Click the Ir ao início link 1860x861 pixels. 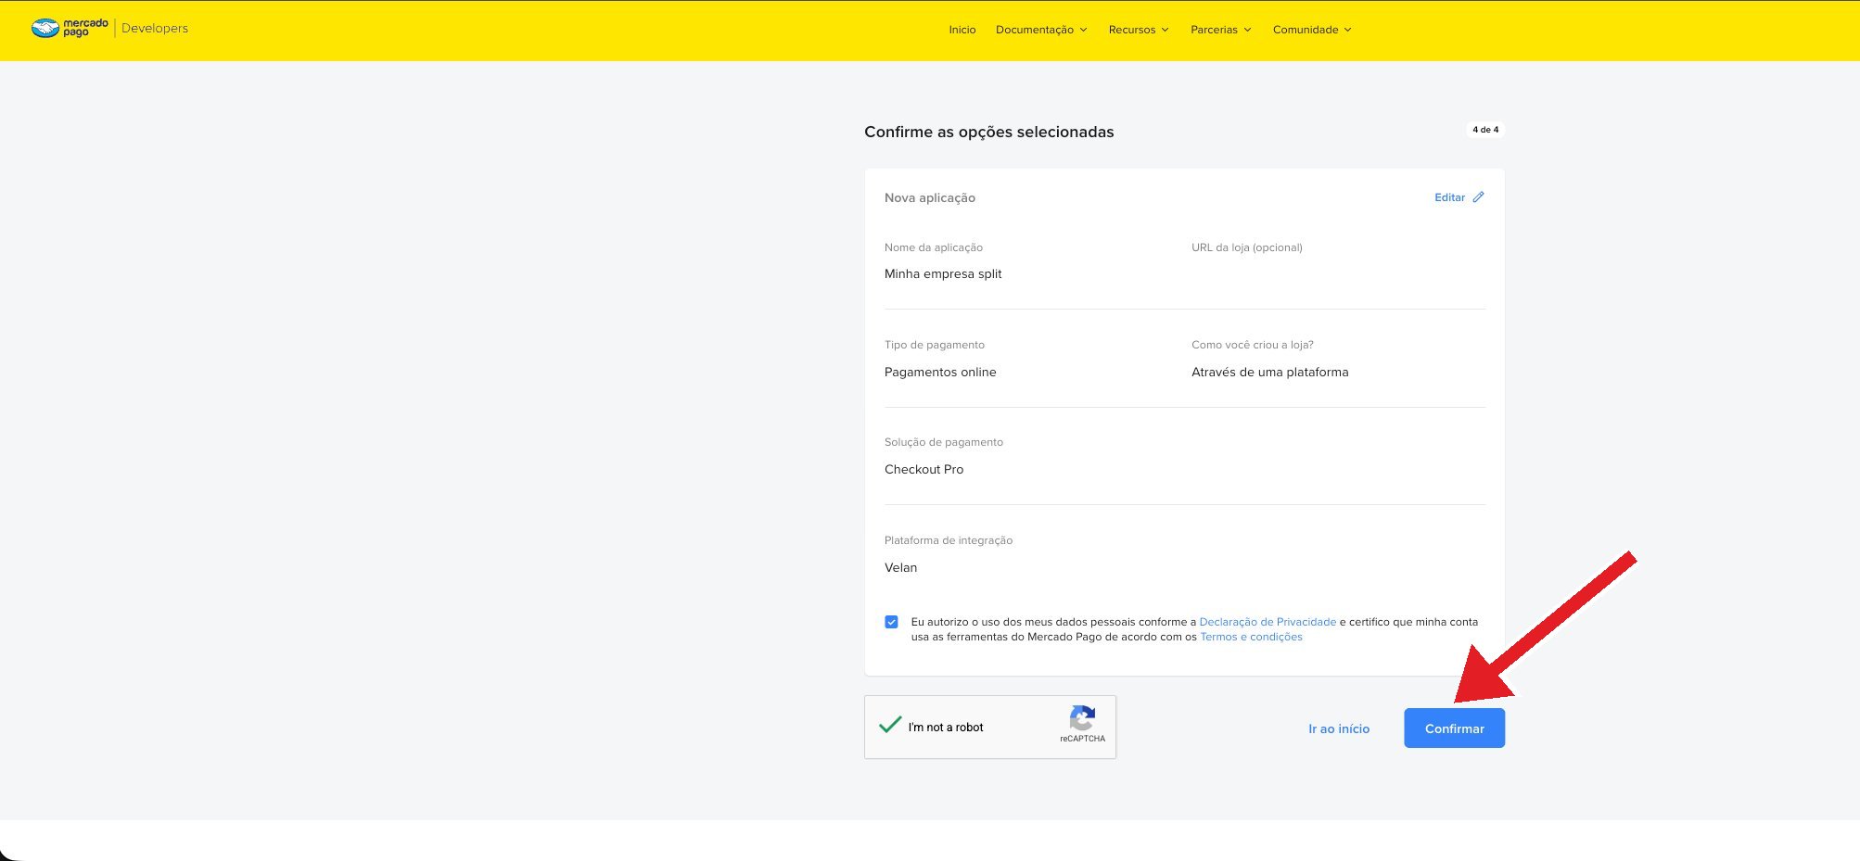(x=1339, y=728)
